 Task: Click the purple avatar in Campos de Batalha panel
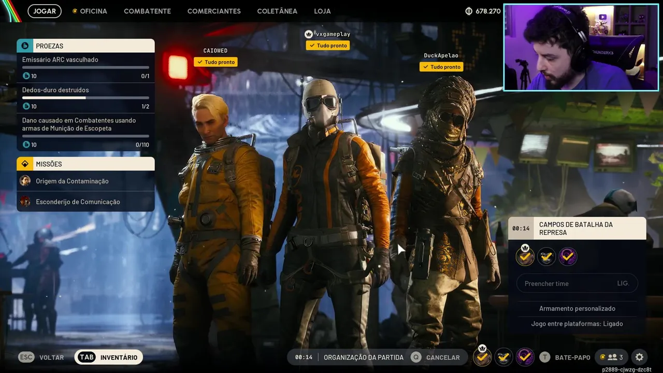coord(568,256)
